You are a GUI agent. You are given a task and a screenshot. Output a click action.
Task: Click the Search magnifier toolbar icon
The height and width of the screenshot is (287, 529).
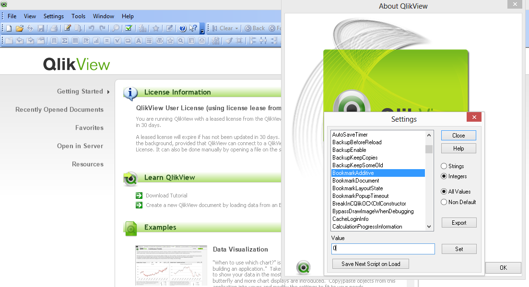[116, 28]
